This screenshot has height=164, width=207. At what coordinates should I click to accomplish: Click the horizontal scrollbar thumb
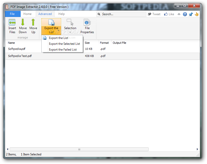coord(79,149)
